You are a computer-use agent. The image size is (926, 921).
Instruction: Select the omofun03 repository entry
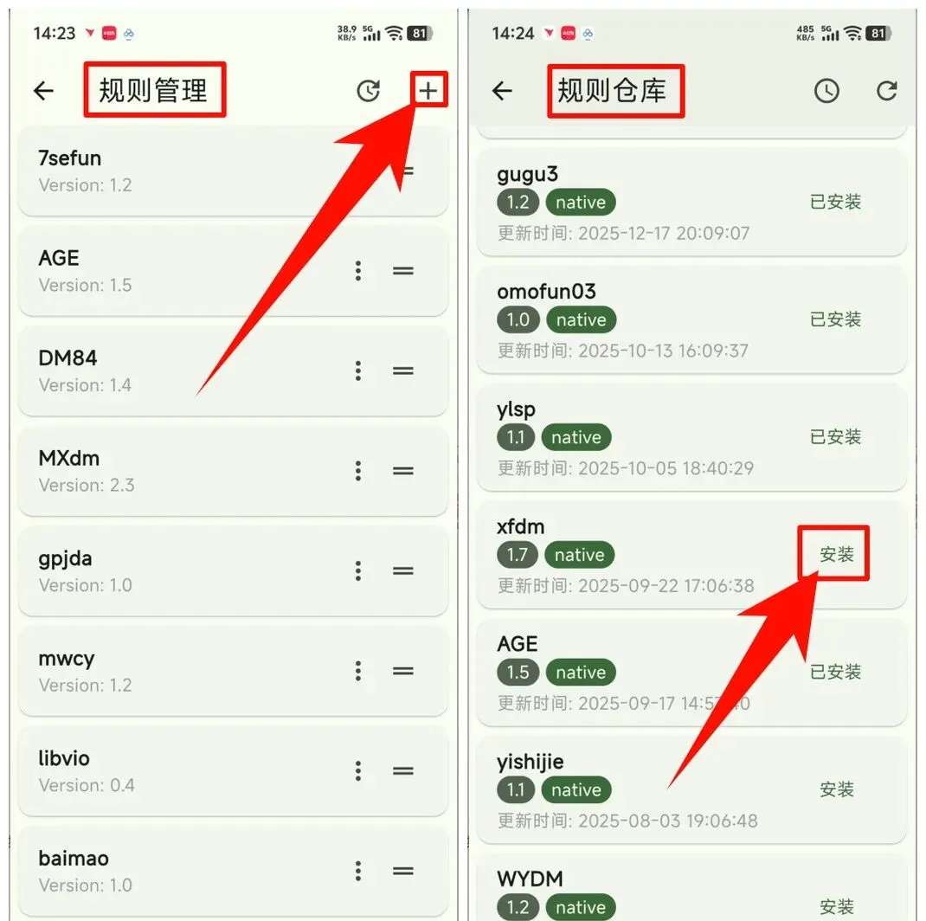691,319
